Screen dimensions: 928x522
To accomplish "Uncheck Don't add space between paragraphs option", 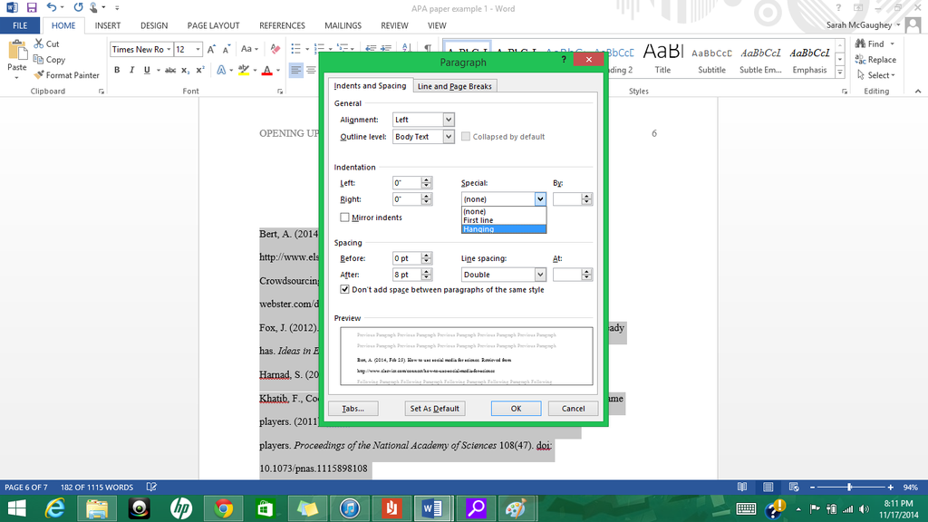I will point(344,288).
